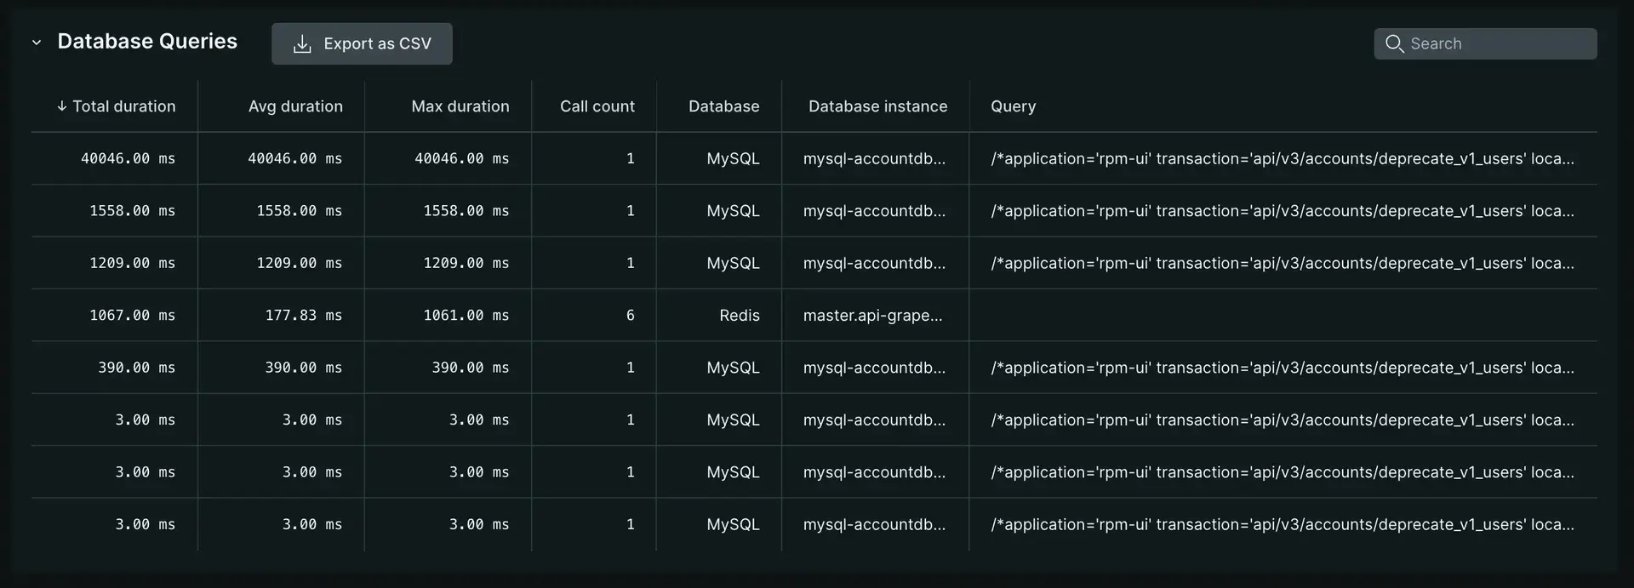Sort the table by Call count
This screenshot has height=588, width=1634.
pos(597,106)
